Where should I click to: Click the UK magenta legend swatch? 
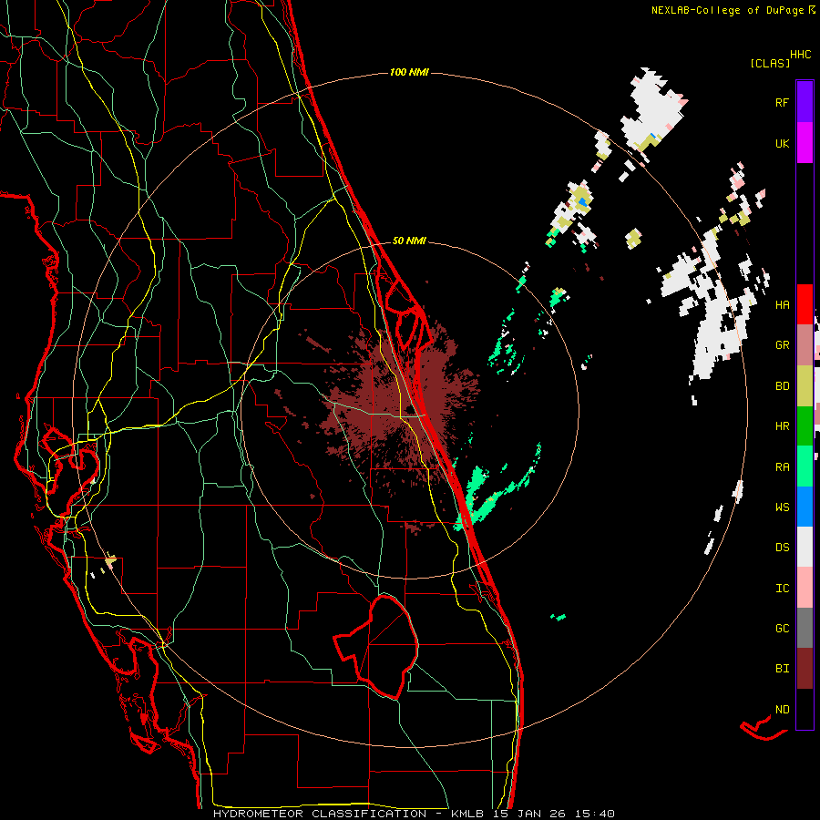click(805, 143)
